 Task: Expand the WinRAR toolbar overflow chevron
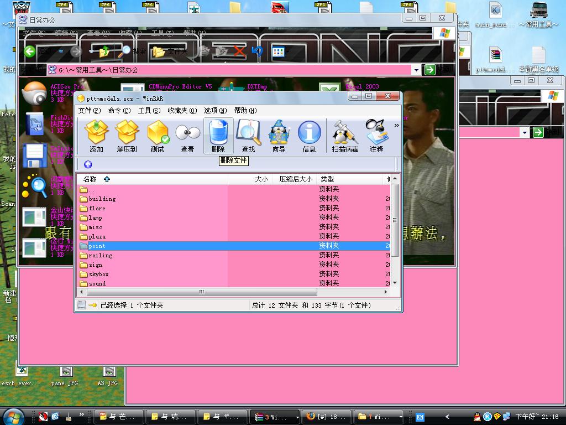(396, 126)
